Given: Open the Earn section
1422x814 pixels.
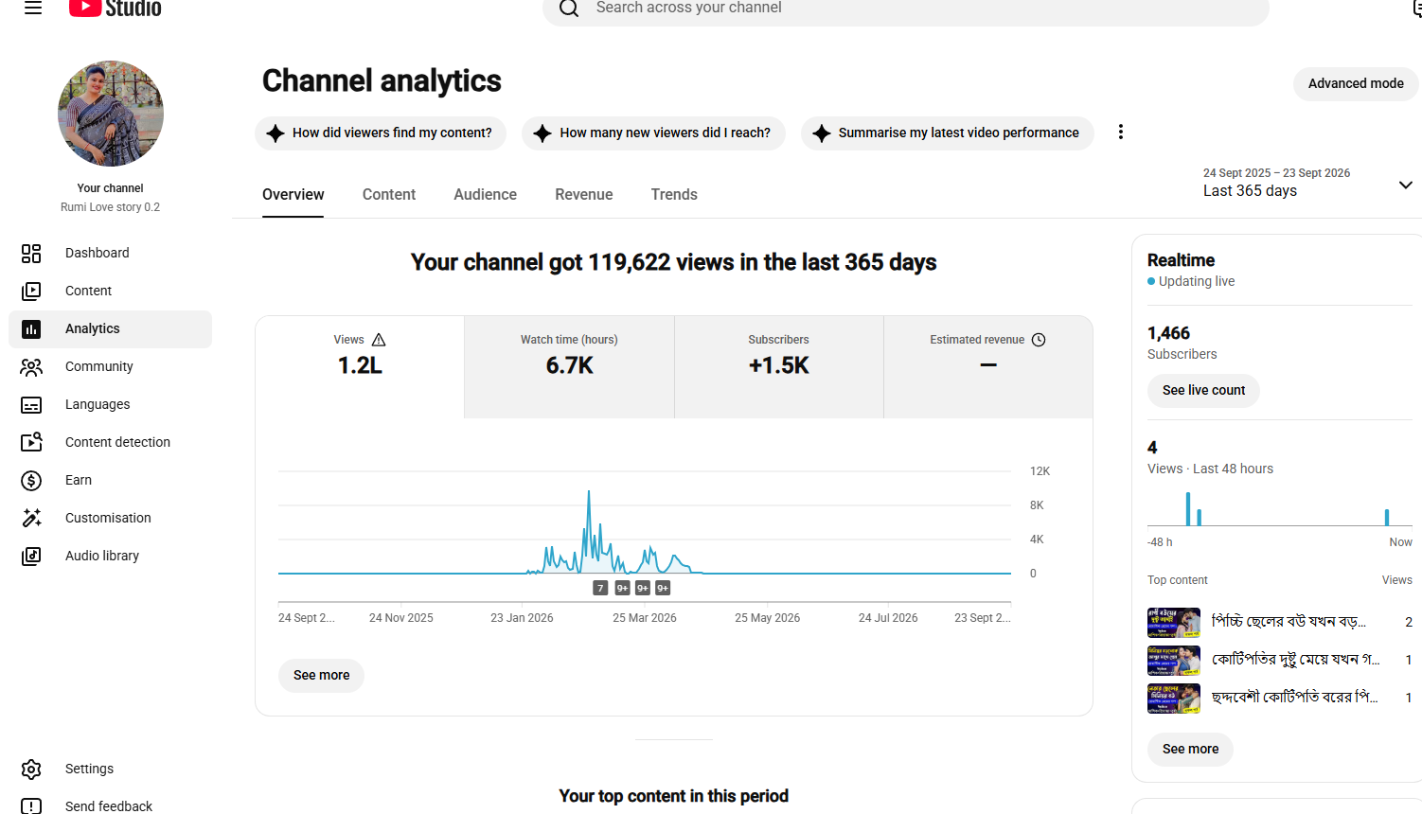Looking at the screenshot, I should click(110, 480).
